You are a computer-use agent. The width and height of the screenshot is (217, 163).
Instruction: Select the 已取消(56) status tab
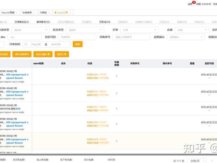(105, 22)
